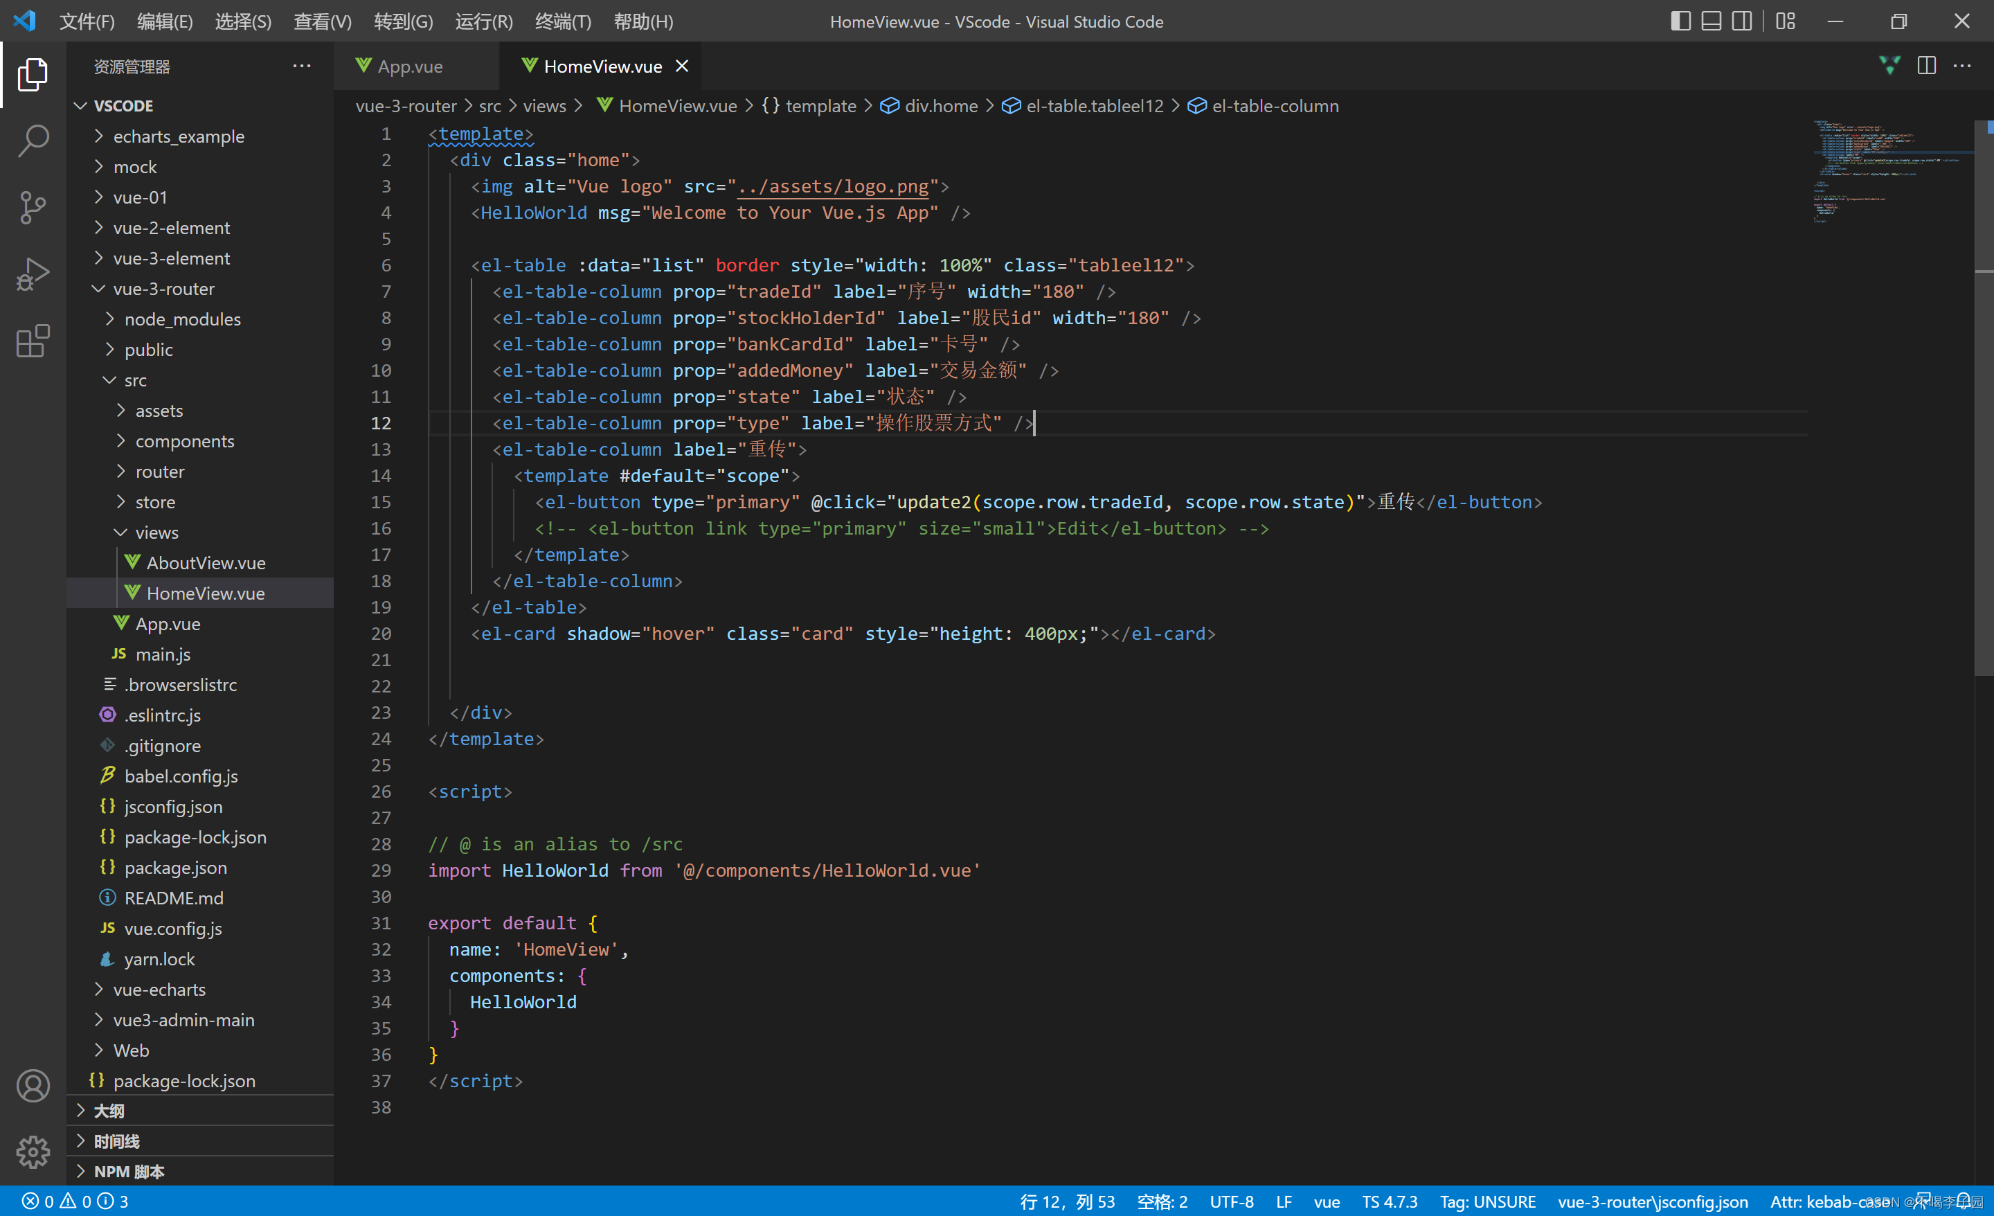Expand the echarts_example folder
The height and width of the screenshot is (1216, 1994).
point(178,136)
